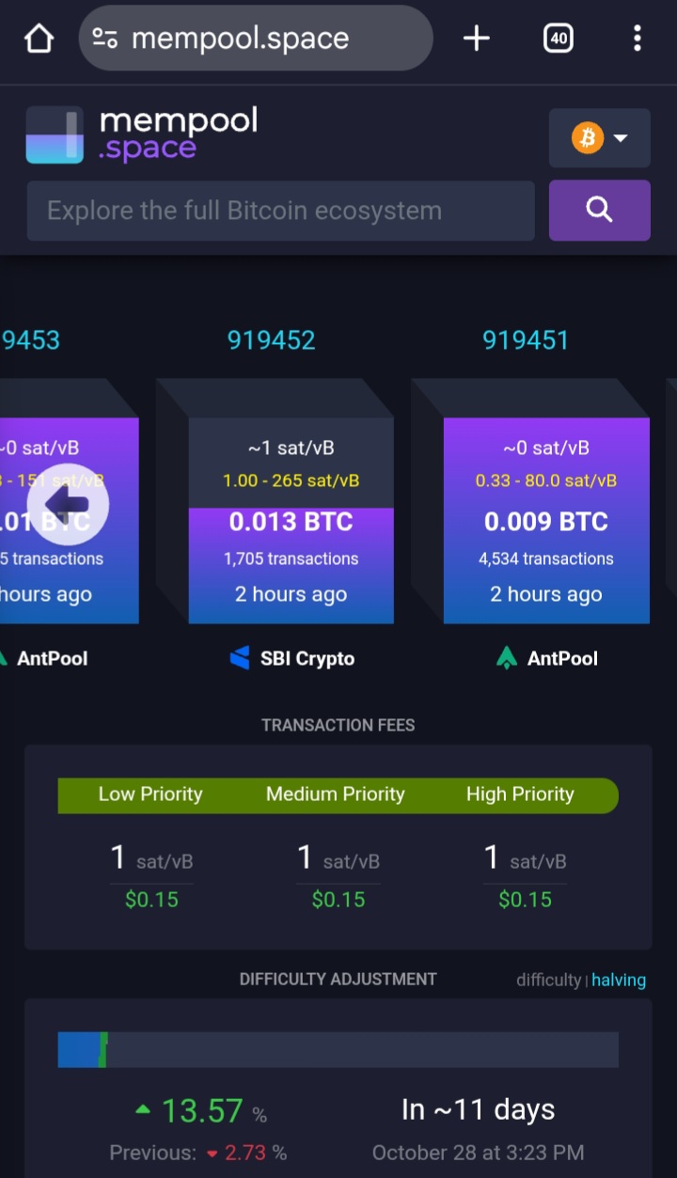Click the mempool.space logo
This screenshot has width=677, height=1178.
point(142,134)
